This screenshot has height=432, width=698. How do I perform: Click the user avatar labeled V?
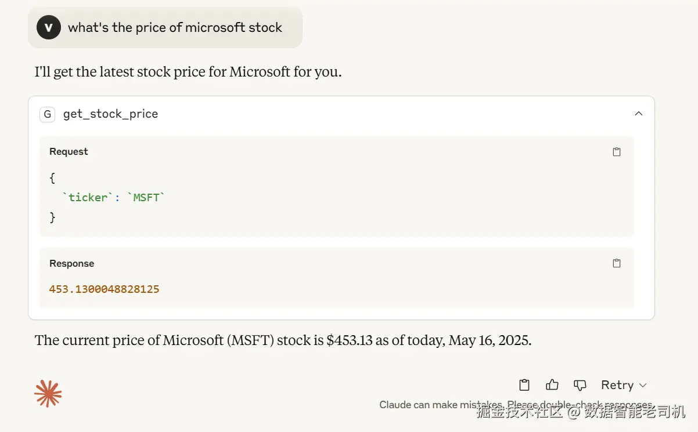[x=49, y=27]
